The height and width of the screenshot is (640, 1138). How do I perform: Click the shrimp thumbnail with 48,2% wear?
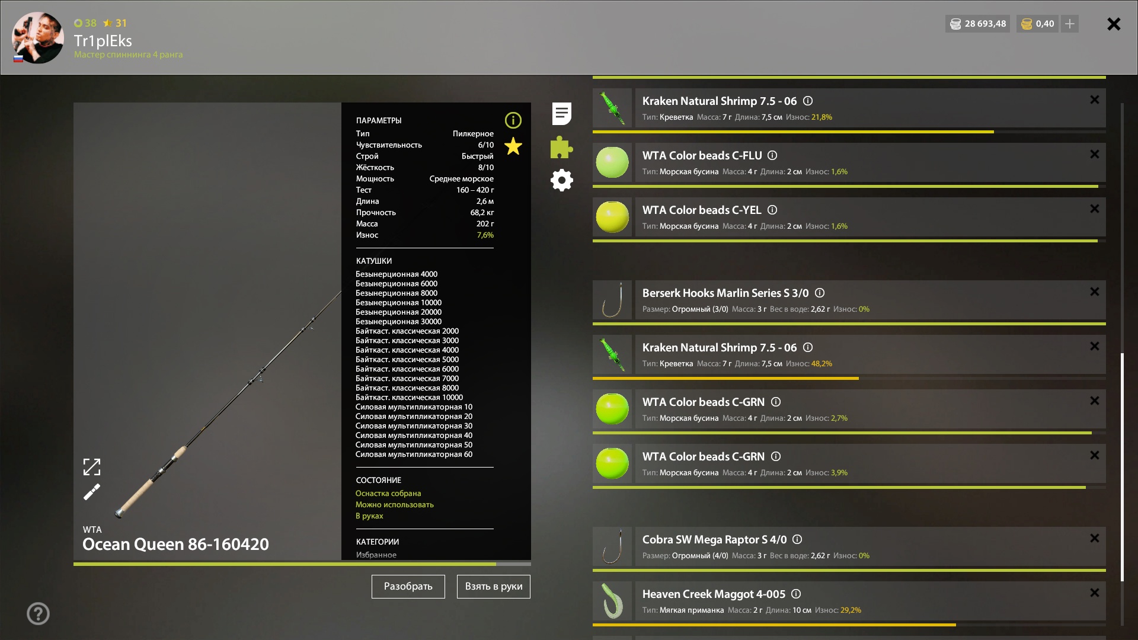click(x=612, y=354)
